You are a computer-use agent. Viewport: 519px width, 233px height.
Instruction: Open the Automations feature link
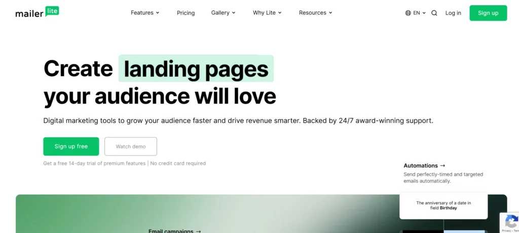point(424,165)
